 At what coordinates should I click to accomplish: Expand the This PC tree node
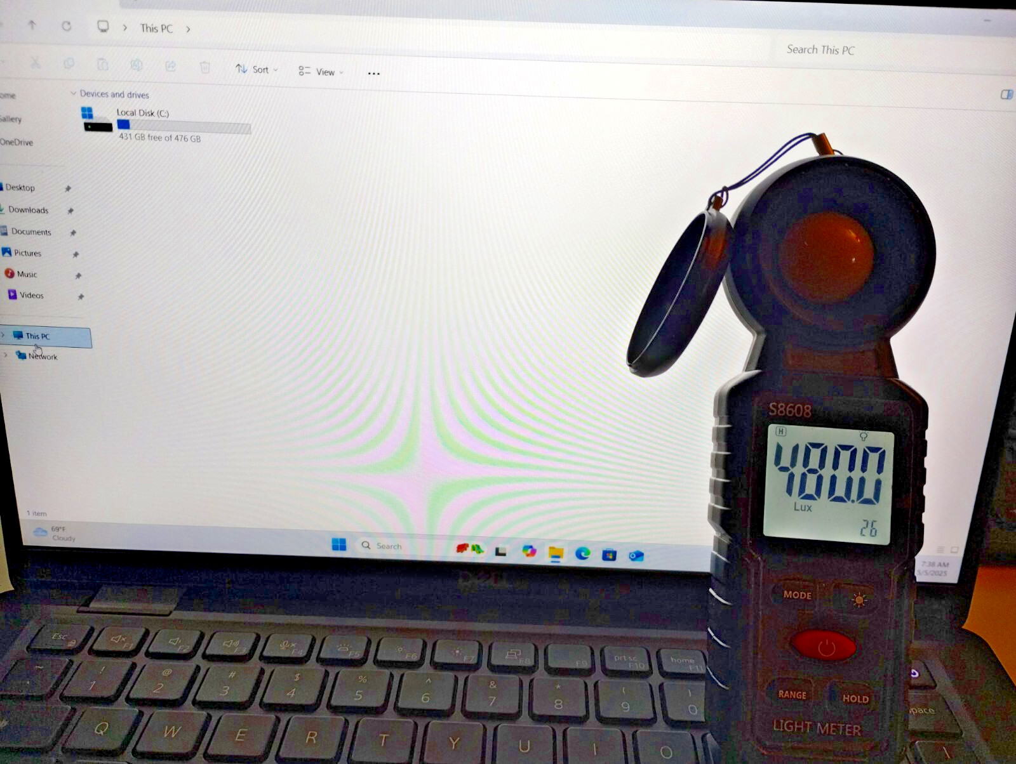[3, 334]
